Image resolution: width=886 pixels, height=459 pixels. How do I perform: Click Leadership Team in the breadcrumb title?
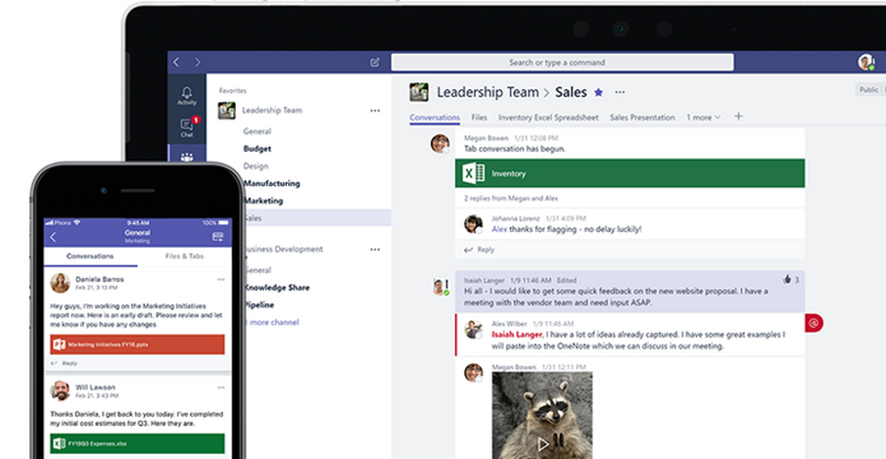[x=488, y=92]
